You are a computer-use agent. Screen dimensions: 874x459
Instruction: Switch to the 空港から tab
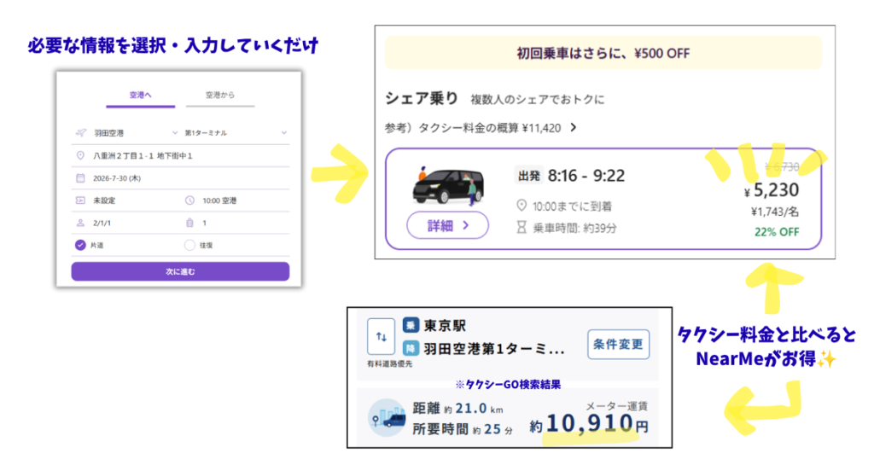(220, 96)
